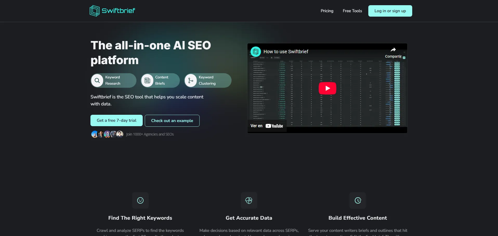Click the user avatars group near Join 1000+
The width and height of the screenshot is (498, 236).
(107, 134)
